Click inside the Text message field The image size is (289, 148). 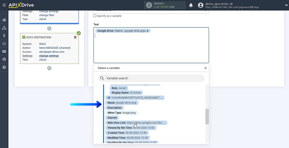click(x=151, y=45)
